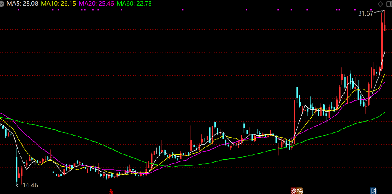Image resolution: width=392 pixels, height=194 pixels.
Task: Open the 榜 ranking list event tag
Action: tap(300, 191)
